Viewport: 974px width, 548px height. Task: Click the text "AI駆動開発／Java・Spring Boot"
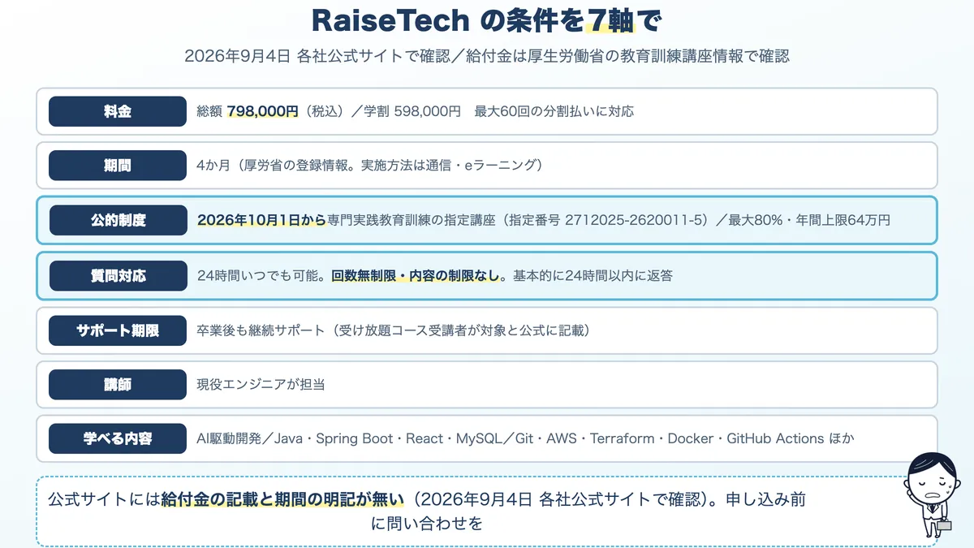pyautogui.click(x=295, y=438)
